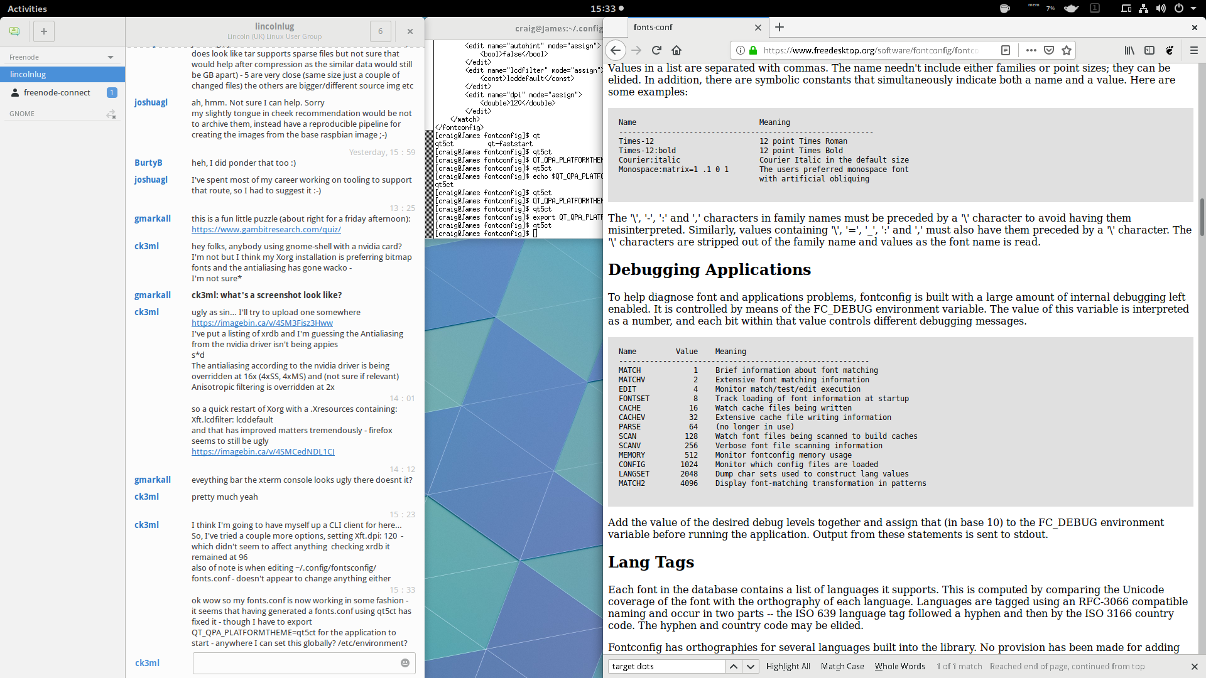Close the Firefox find bar
This screenshot has width=1206, height=678.
(1194, 667)
